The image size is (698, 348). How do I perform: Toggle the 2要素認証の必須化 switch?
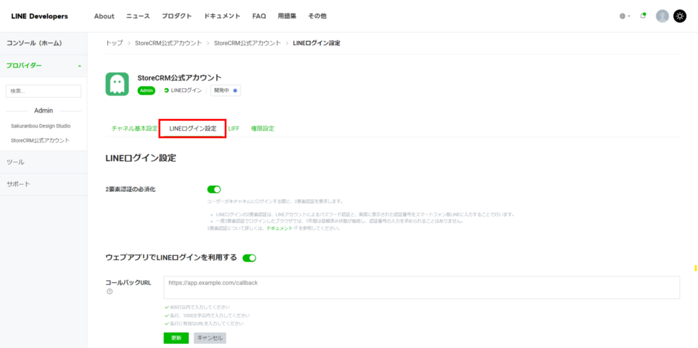[x=213, y=190]
